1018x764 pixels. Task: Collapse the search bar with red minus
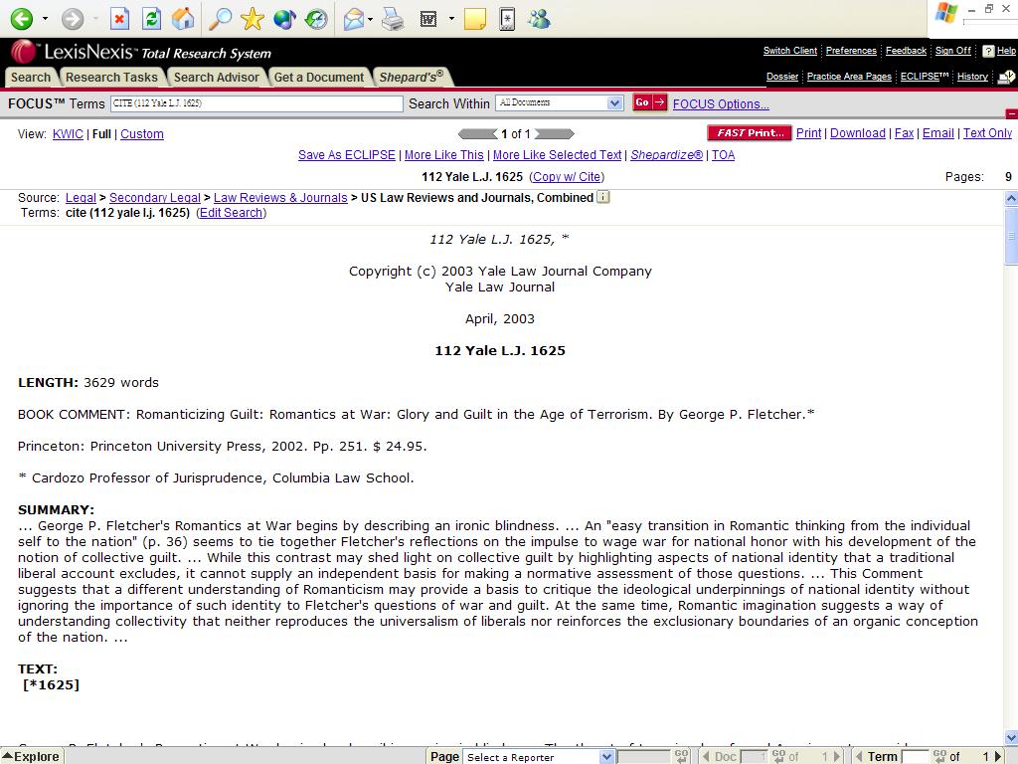(1011, 113)
